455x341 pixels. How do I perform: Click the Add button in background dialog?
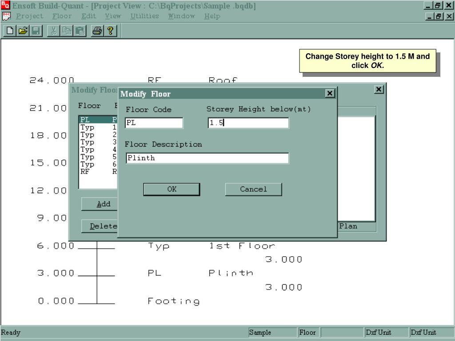100,204
